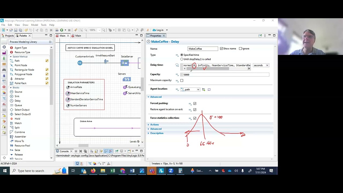The image size is (343, 193).
Task: Open the seconds time unit dropdown
Action: coord(261,65)
